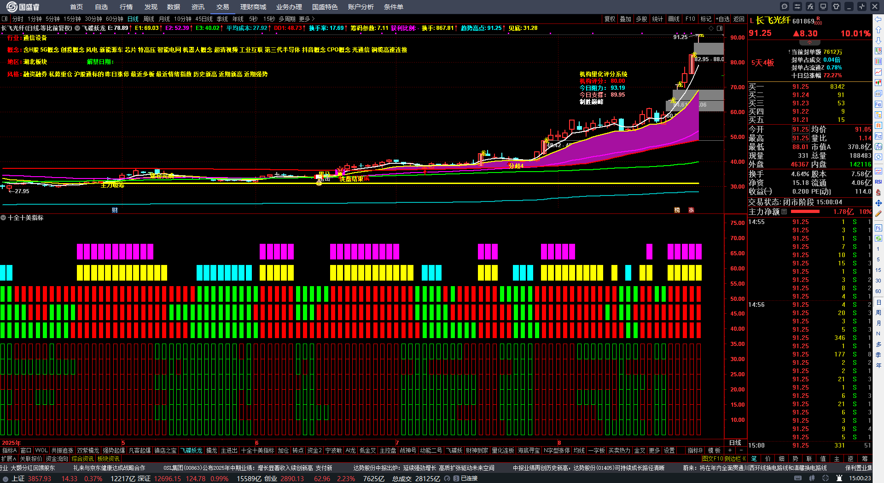Viewport: 884px width, 483px height.
Task: Click the up arrow in right sidebar
Action: point(878,29)
